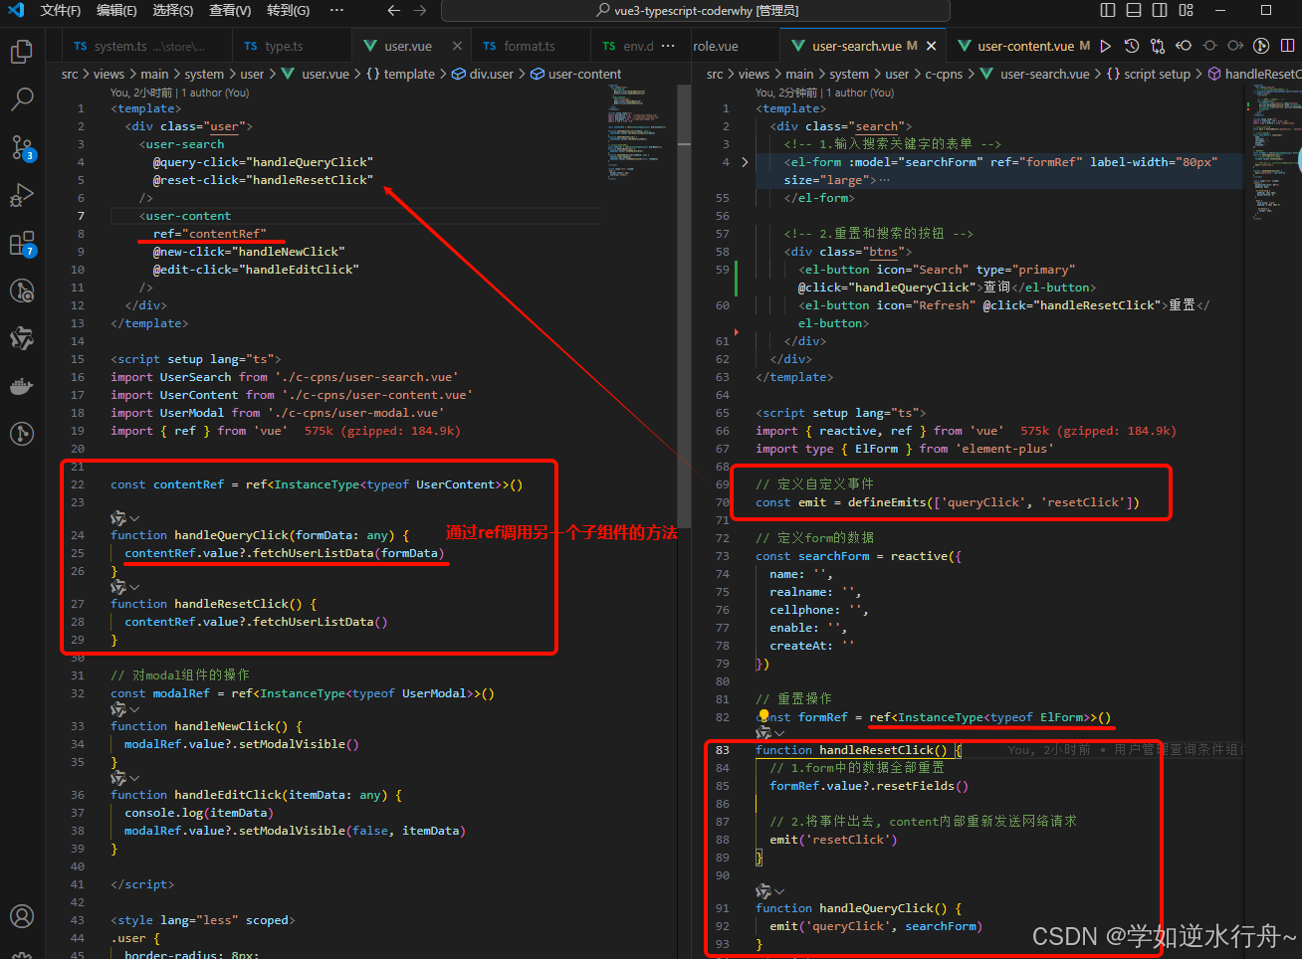The height and width of the screenshot is (959, 1302).
Task: Go forward using the right arrow in the title bar
Action: click(x=420, y=10)
